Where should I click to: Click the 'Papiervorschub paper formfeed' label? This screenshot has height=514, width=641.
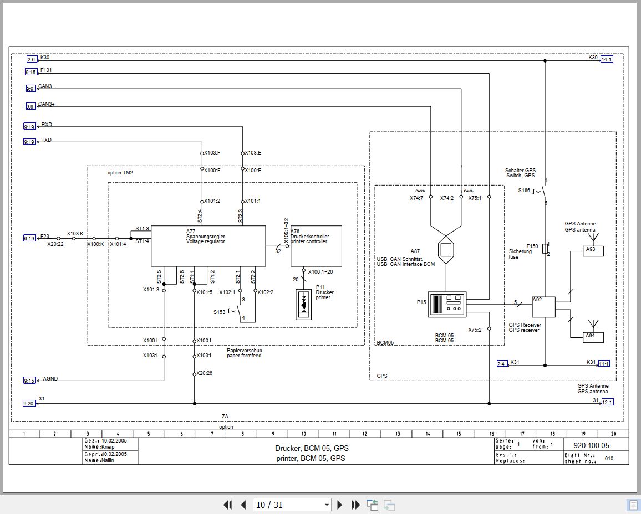tap(245, 353)
